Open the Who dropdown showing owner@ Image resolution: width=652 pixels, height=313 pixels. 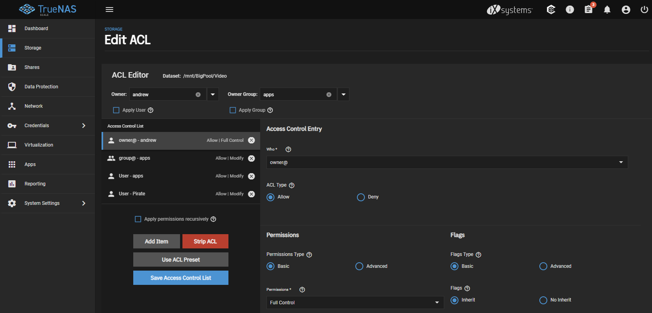tap(447, 162)
